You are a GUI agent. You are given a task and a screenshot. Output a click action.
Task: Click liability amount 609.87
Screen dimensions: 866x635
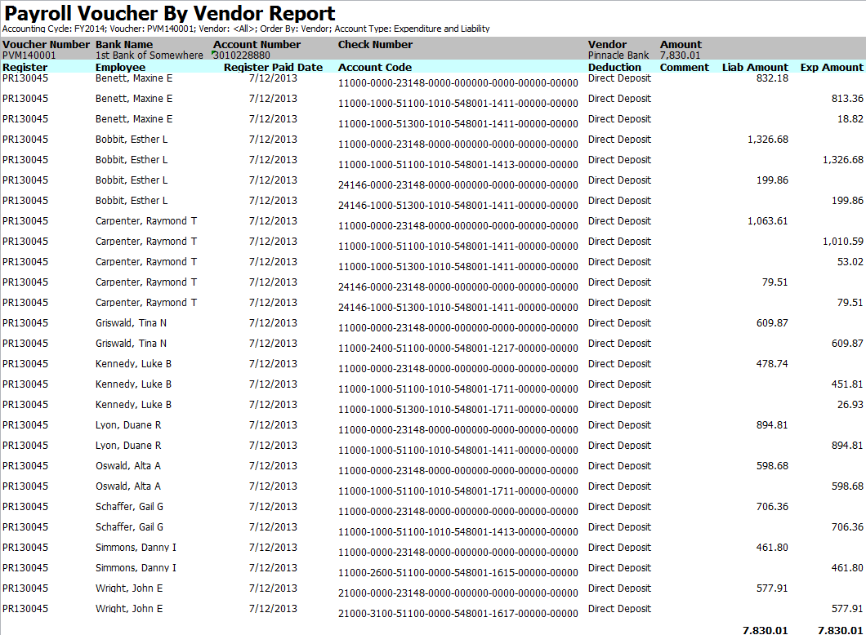click(772, 322)
